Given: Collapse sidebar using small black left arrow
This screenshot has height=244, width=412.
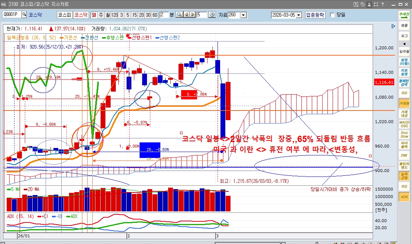Looking at the screenshot, I should 404,44.
